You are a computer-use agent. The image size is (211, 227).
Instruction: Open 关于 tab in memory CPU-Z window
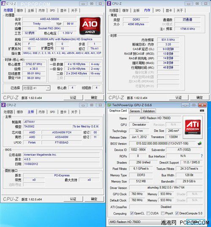[180, 11]
